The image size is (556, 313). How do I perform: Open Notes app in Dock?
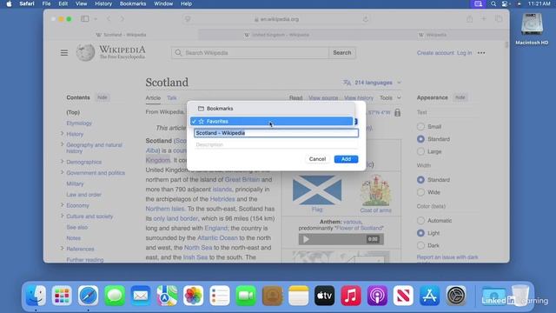(298, 296)
